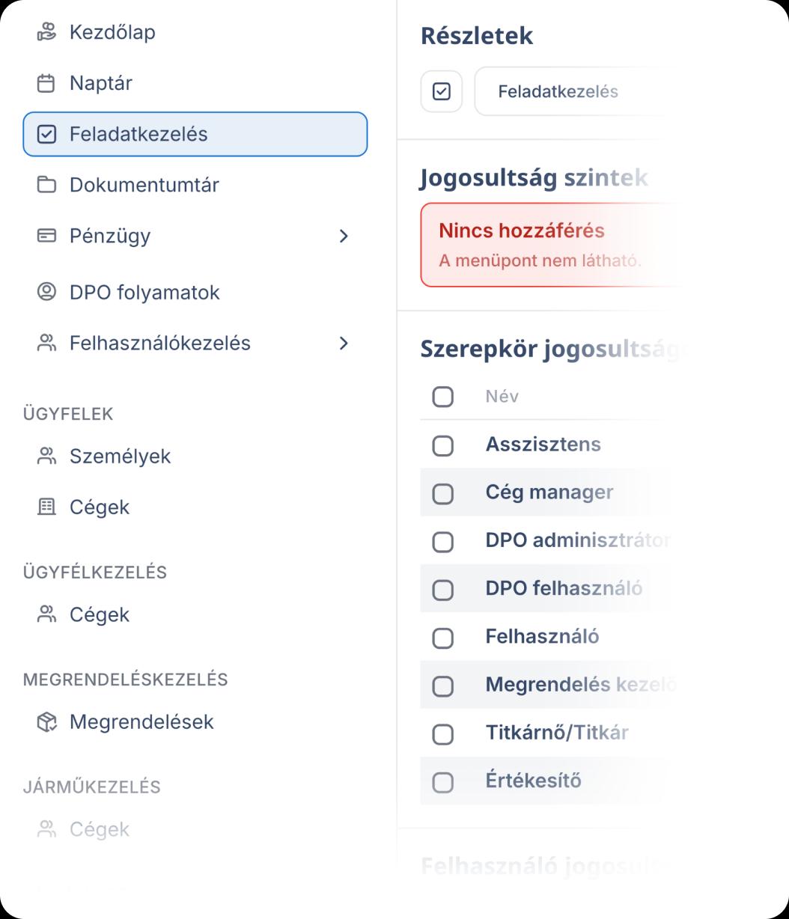Expand the Felhasználókezelés submenu arrow

coord(344,344)
